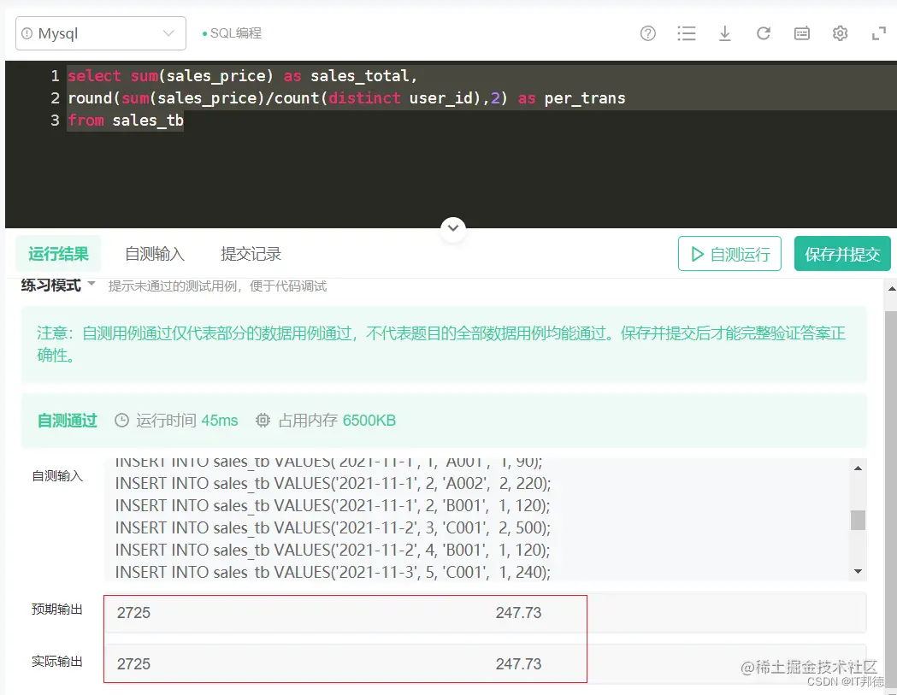Click expected output value 247.73

(518, 613)
